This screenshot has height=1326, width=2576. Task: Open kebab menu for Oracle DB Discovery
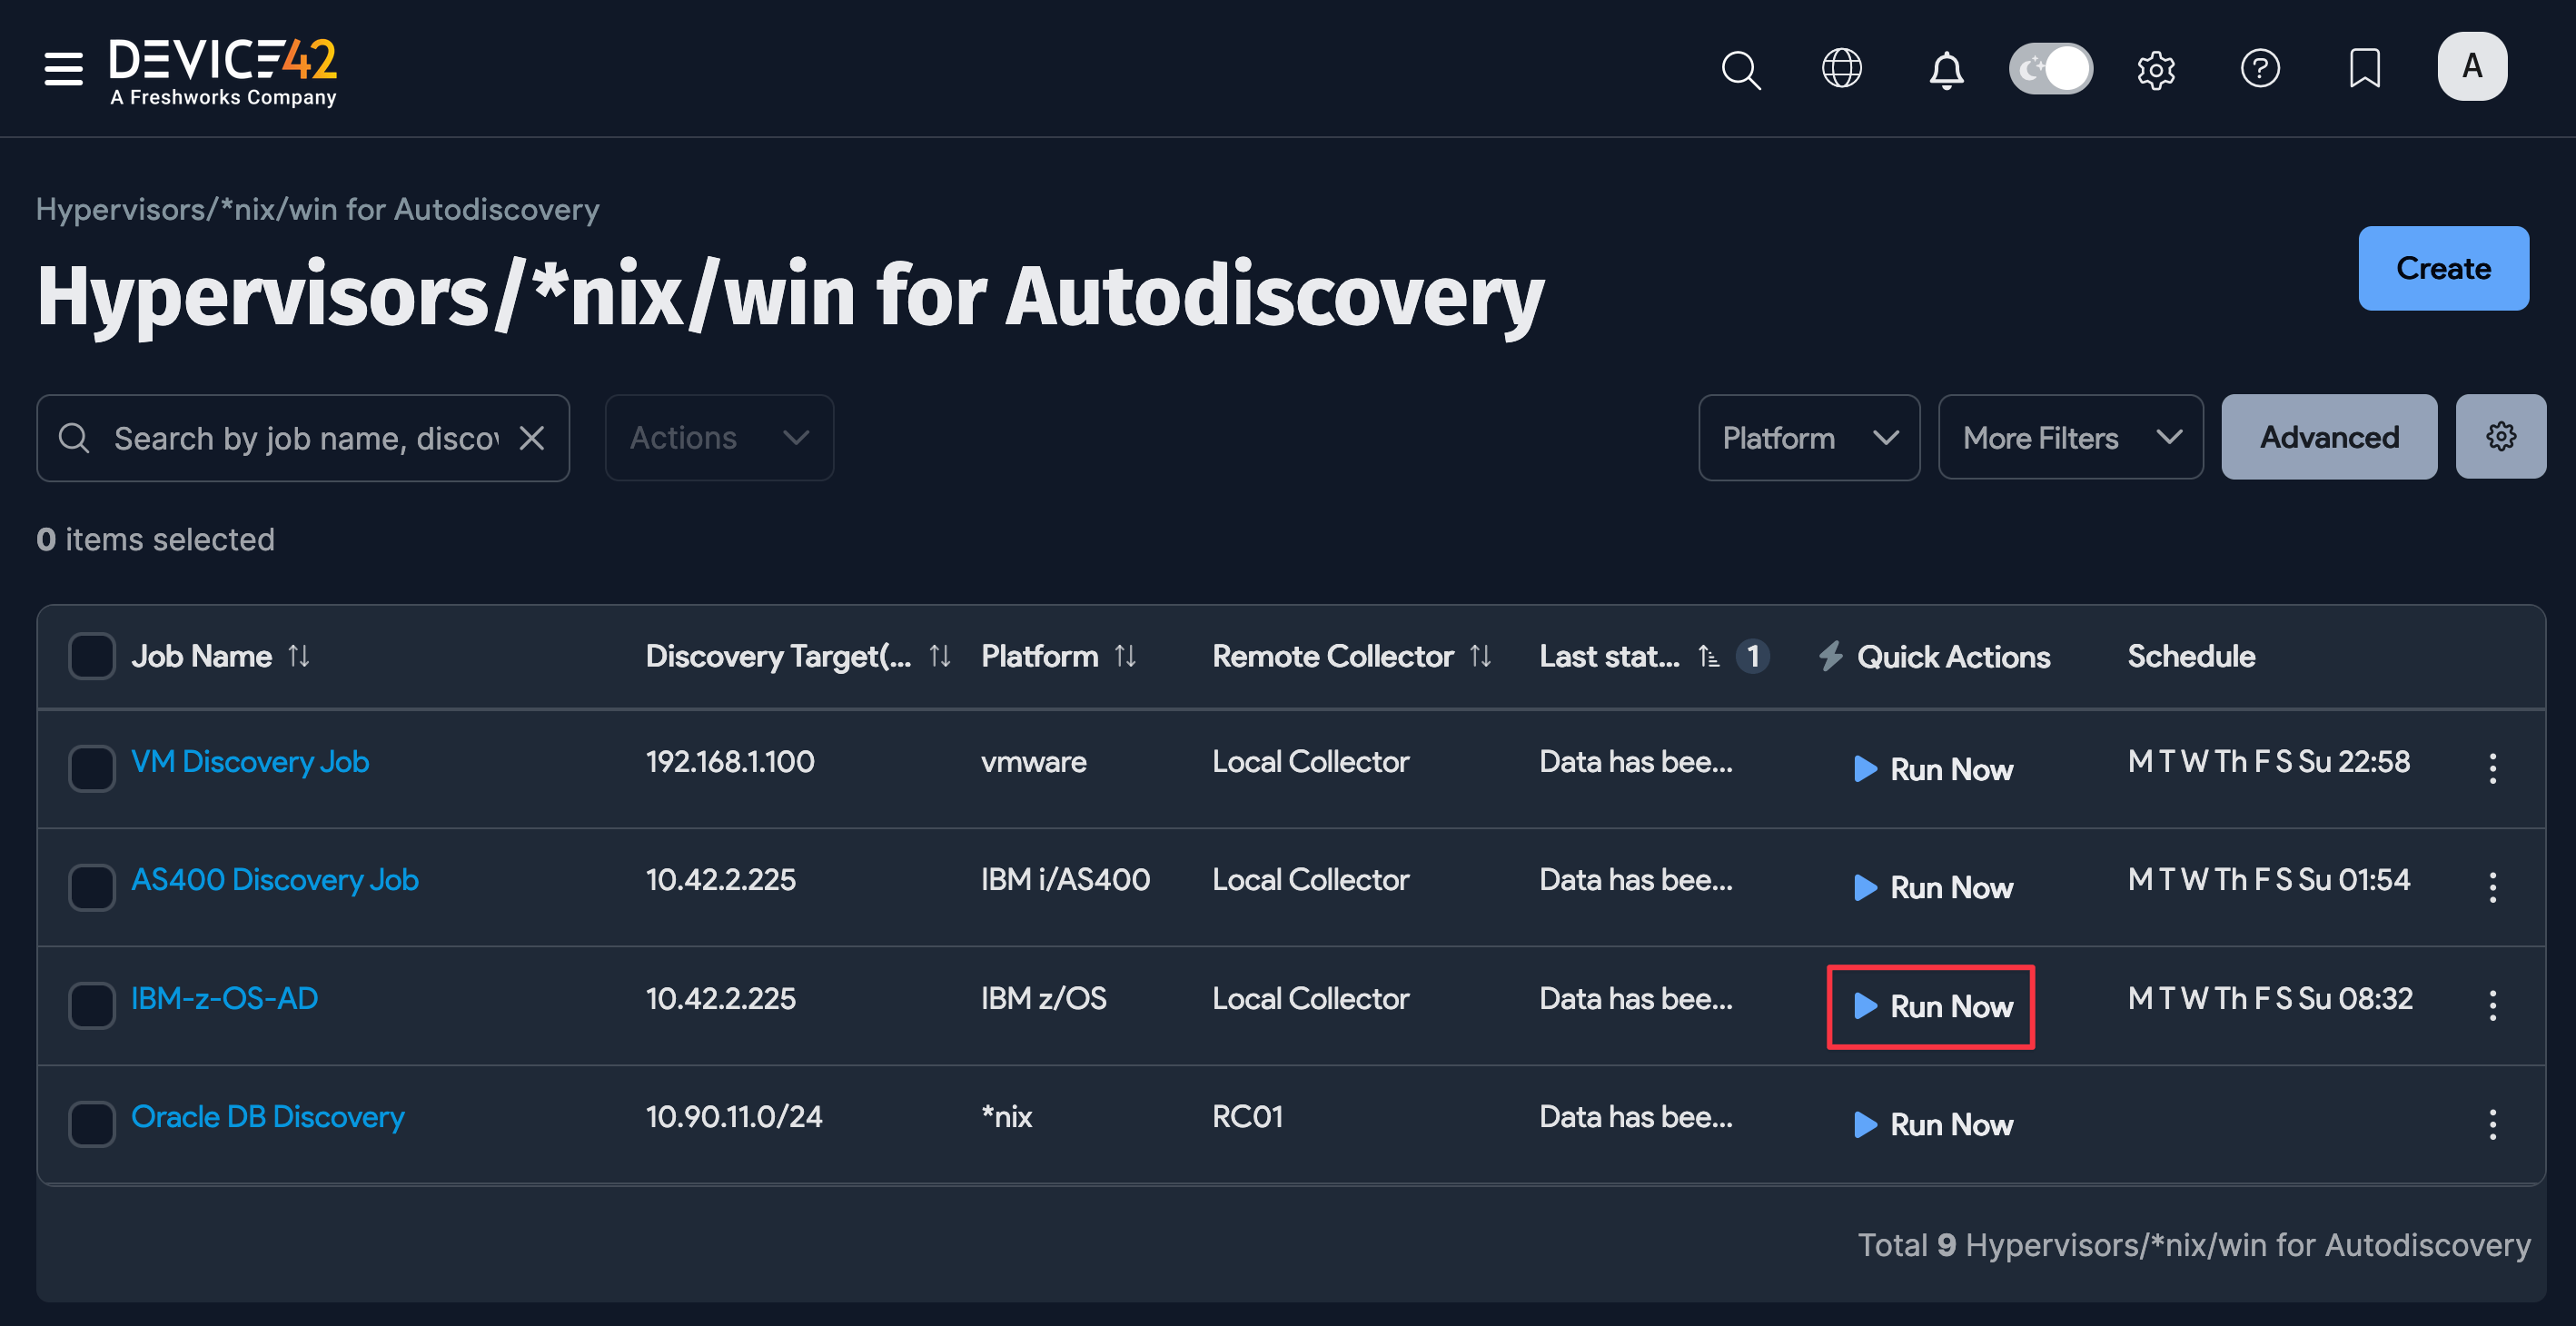pyautogui.click(x=2492, y=1124)
